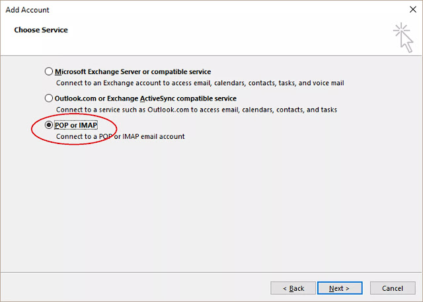The height and width of the screenshot is (302, 423).
Task: Select Microsoft Exchange Server radio button
Action: [48, 71]
